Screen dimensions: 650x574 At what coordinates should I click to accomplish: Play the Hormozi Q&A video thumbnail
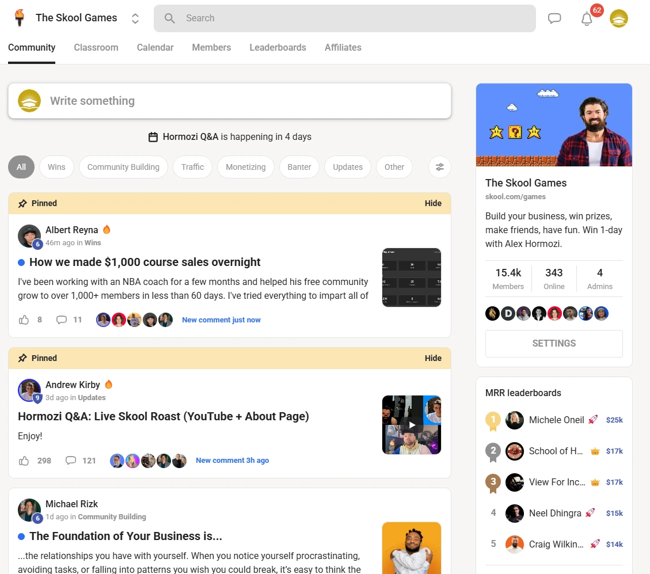[x=412, y=425]
